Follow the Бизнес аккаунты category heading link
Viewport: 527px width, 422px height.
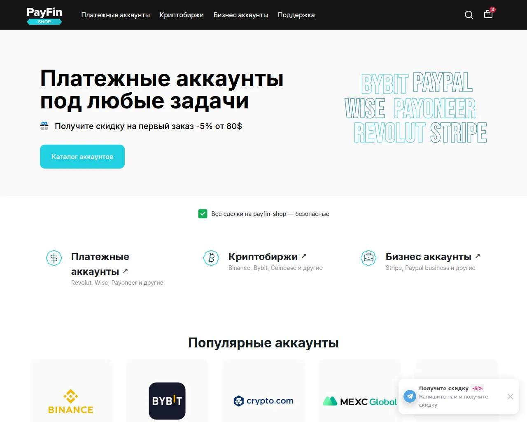(428, 257)
